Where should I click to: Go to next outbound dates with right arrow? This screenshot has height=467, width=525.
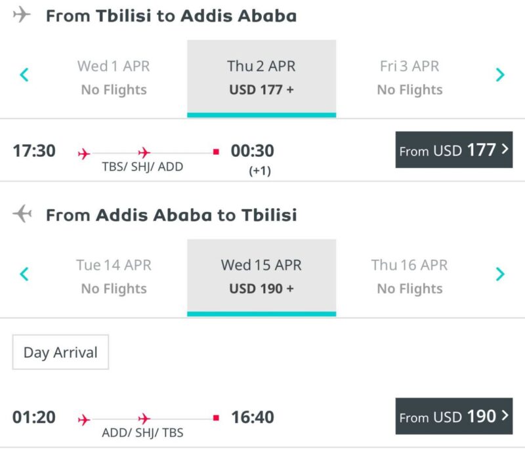pyautogui.click(x=500, y=75)
